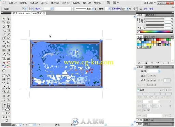
Task: Click the 变换 transform link
Action: coord(151,9)
